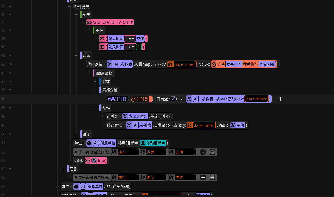The image size is (334, 197).
Task: Click the eye icon on the And condition block
Action: (x=89, y=22)
